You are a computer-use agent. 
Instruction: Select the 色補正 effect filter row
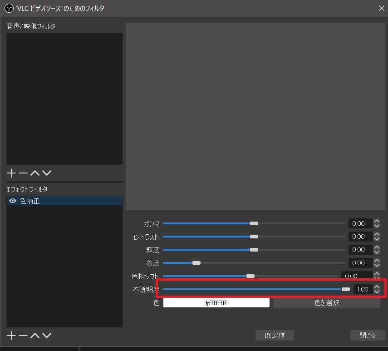tap(64, 201)
